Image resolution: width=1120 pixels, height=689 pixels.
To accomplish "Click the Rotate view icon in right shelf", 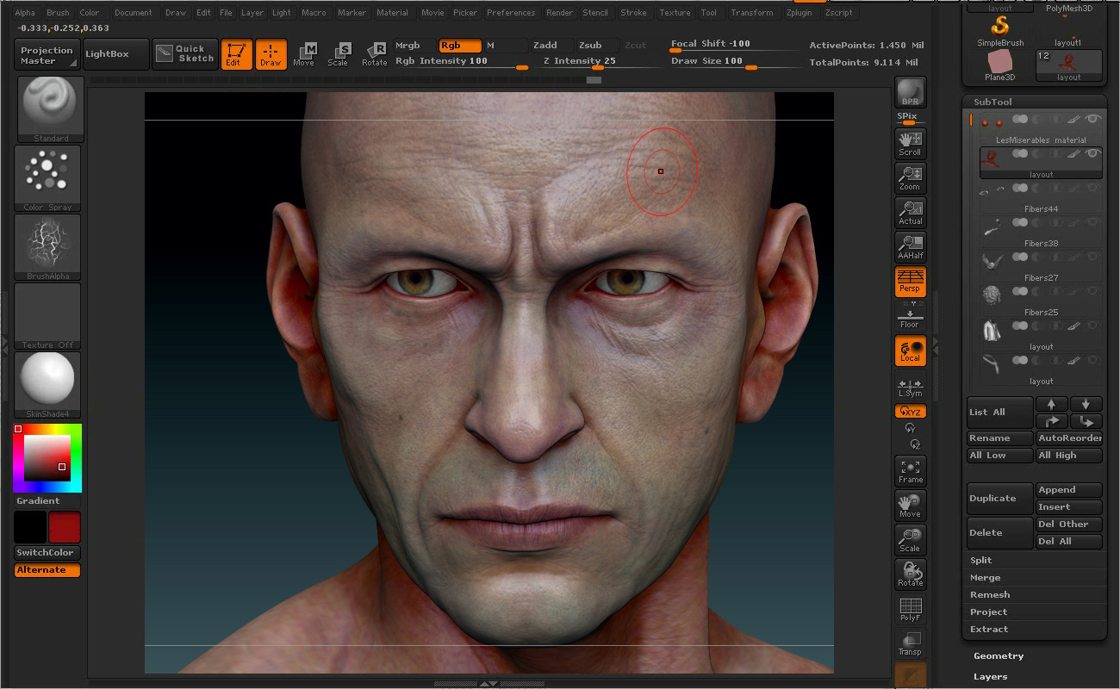I will (x=911, y=574).
